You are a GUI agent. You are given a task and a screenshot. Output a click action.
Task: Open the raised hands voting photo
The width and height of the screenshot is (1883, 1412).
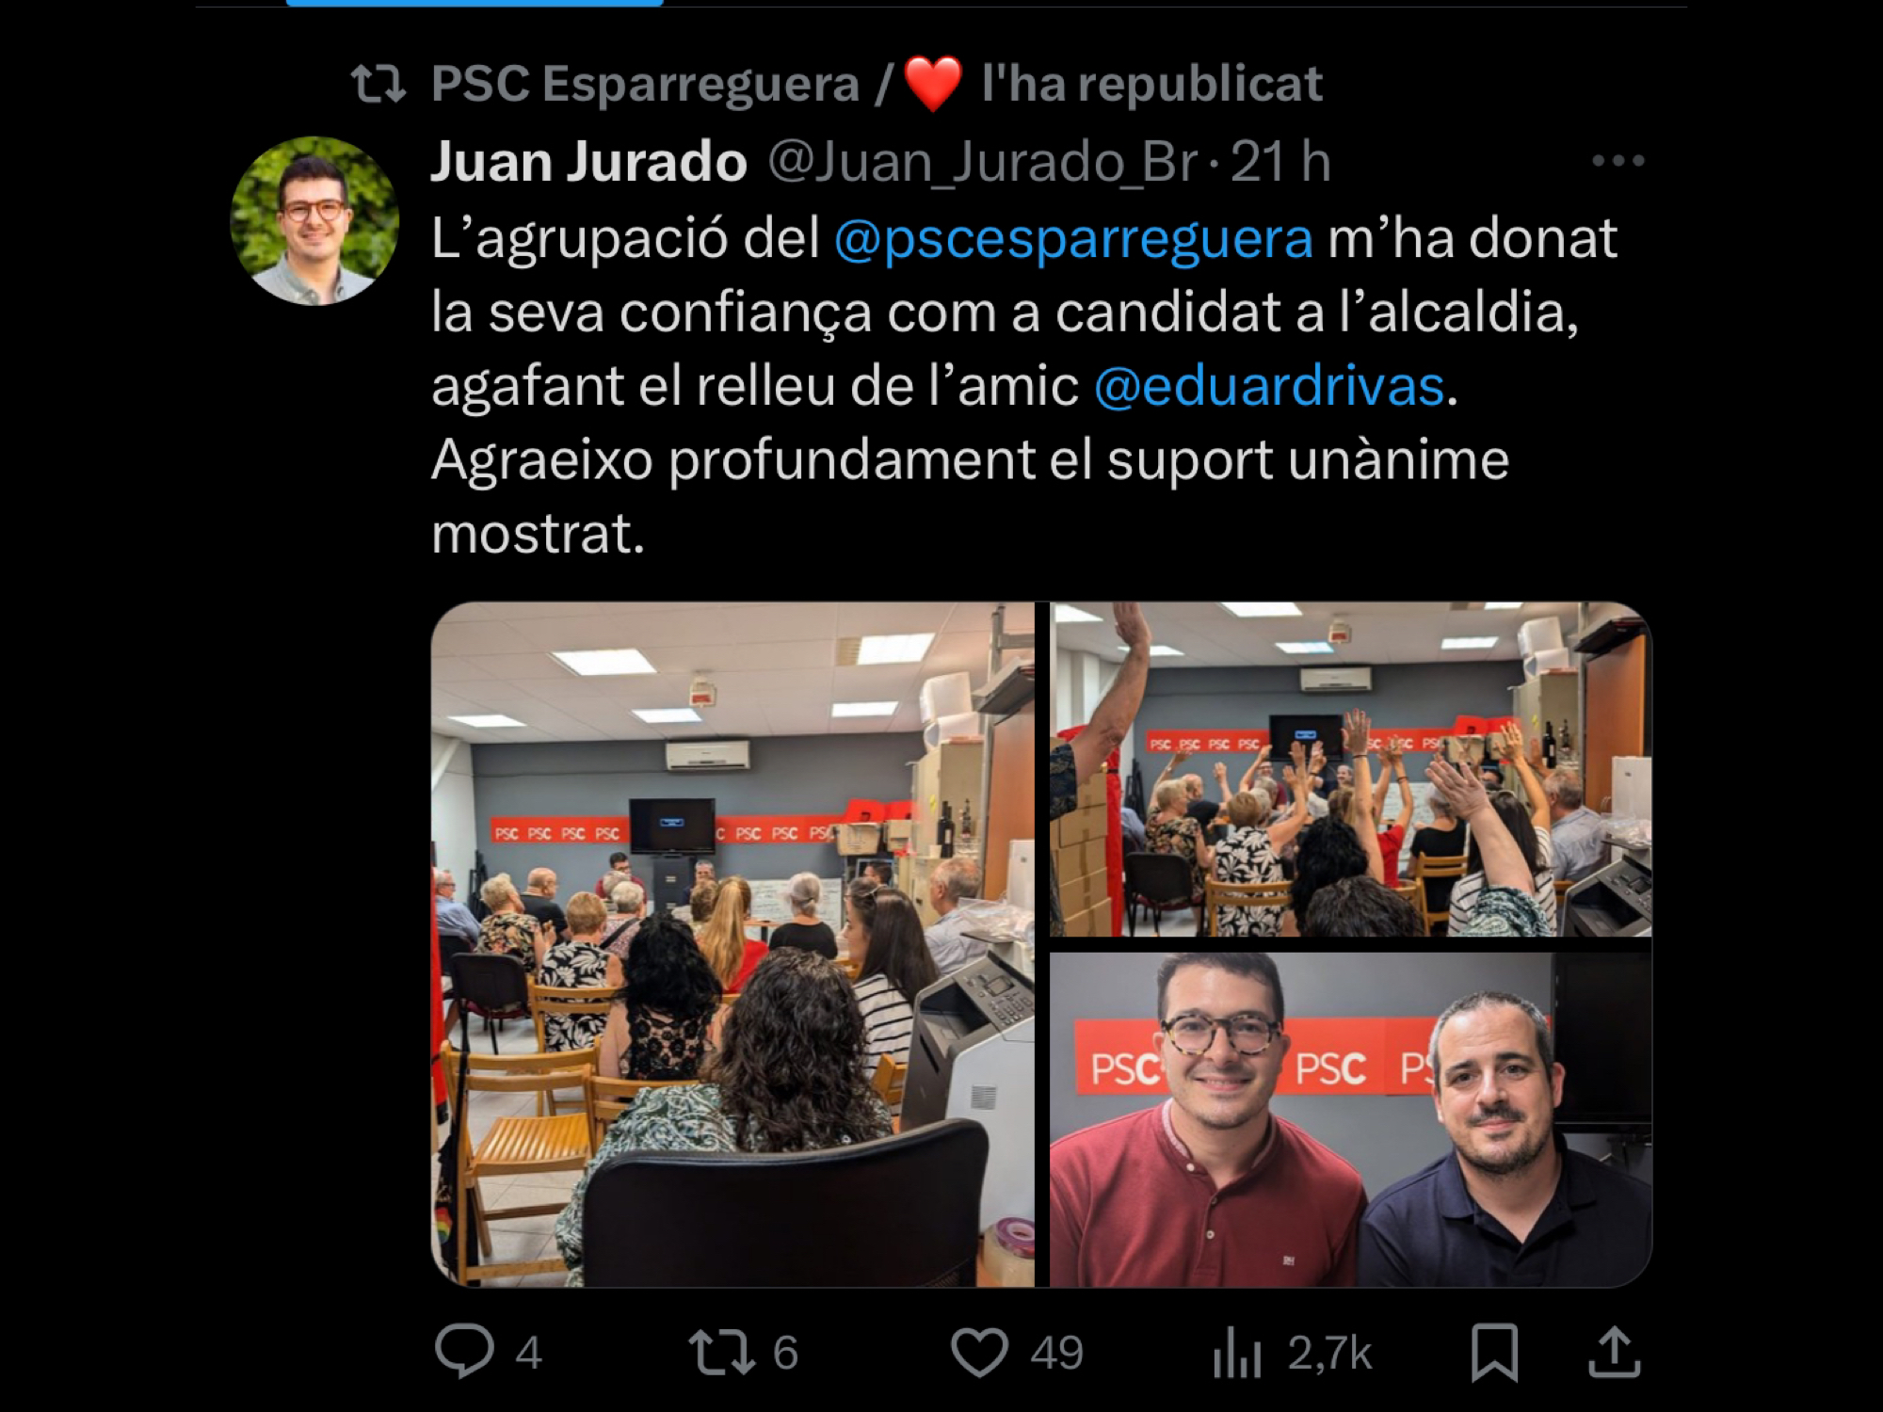(1350, 769)
